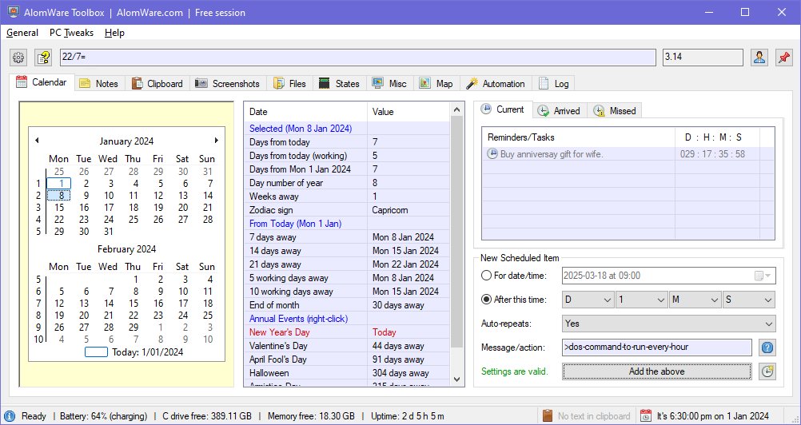The height and width of the screenshot is (425, 801).
Task: Expand the M time unit dropdown
Action: [695, 300]
